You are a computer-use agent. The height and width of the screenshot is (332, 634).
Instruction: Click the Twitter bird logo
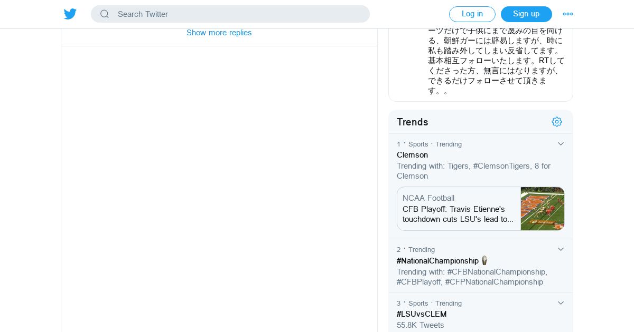(x=70, y=14)
